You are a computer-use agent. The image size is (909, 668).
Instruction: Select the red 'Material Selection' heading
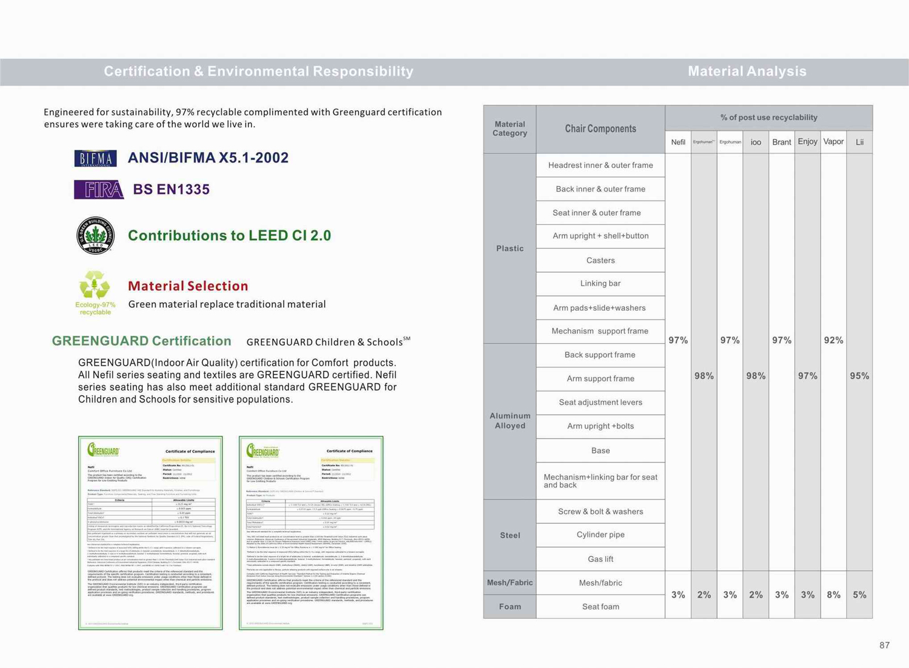pyautogui.click(x=188, y=286)
